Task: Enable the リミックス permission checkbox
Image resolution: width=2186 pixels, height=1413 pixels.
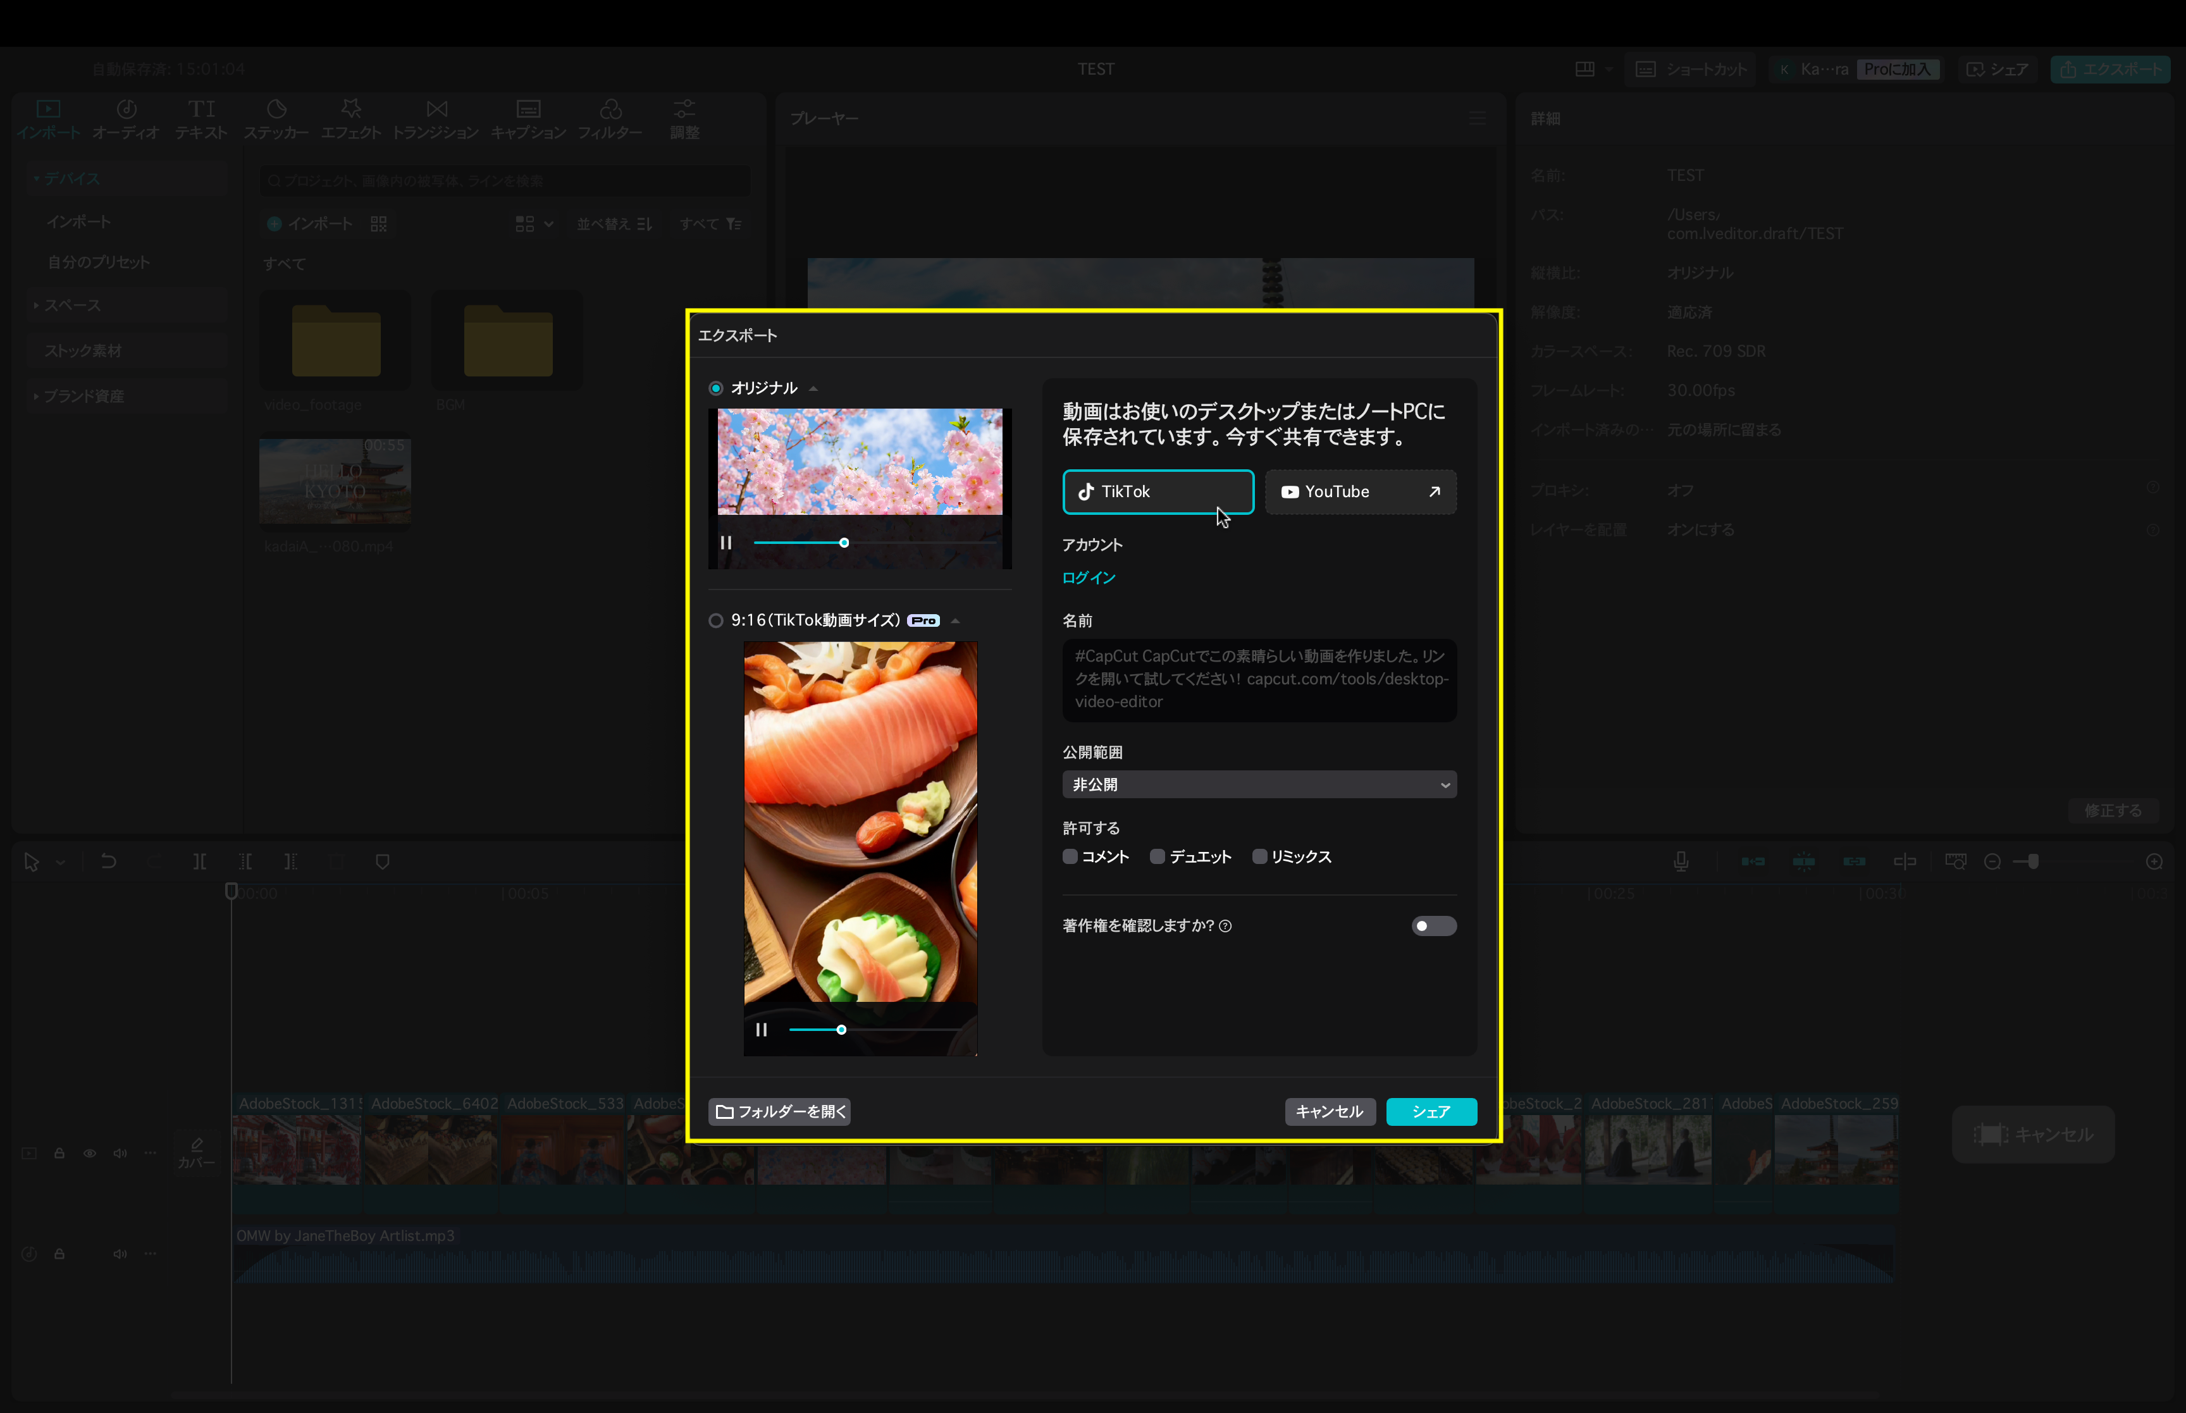Action: coord(1259,856)
